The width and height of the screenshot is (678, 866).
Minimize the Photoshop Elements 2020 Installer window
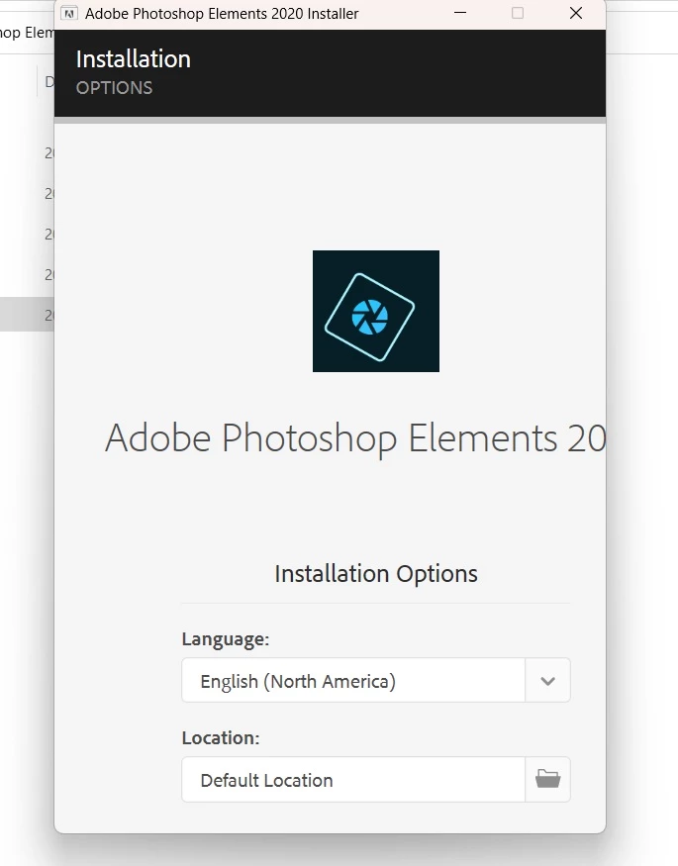click(x=460, y=13)
